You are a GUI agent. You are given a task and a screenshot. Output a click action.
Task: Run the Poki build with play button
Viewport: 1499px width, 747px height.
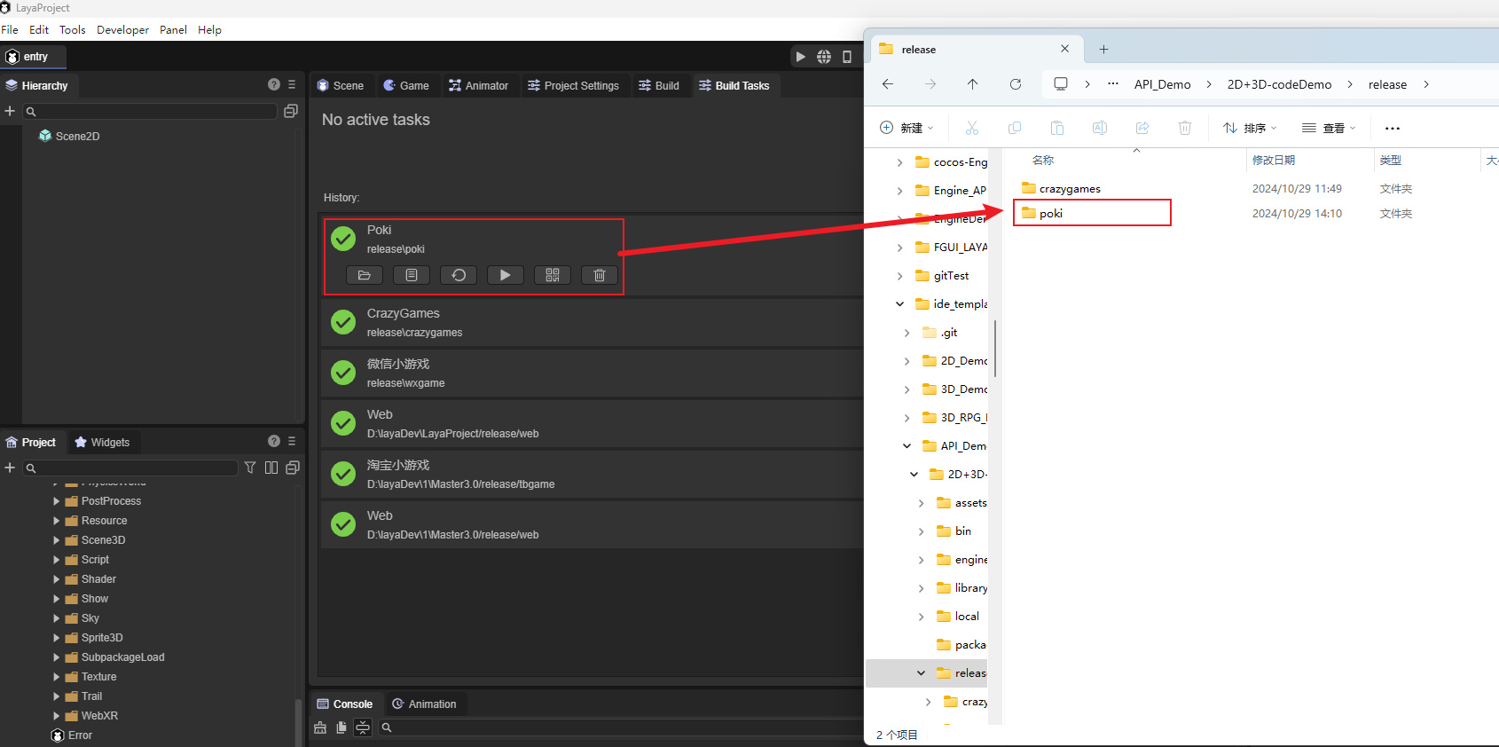(505, 275)
